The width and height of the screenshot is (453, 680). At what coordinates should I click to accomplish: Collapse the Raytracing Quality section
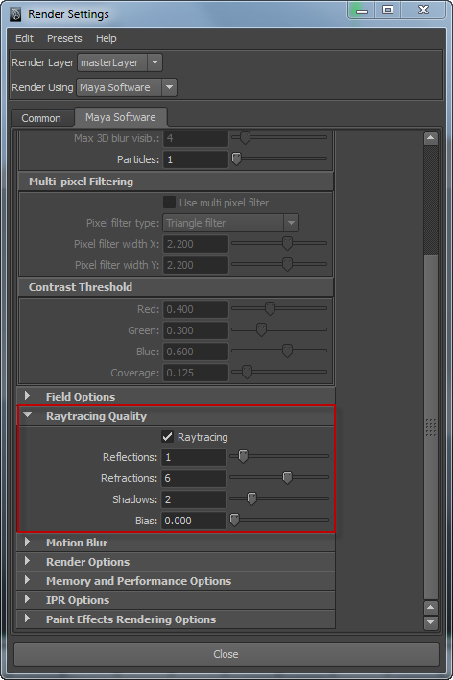[27, 415]
